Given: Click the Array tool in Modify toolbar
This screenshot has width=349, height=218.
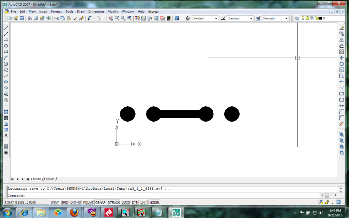Looking at the screenshot, I should pos(342,52).
